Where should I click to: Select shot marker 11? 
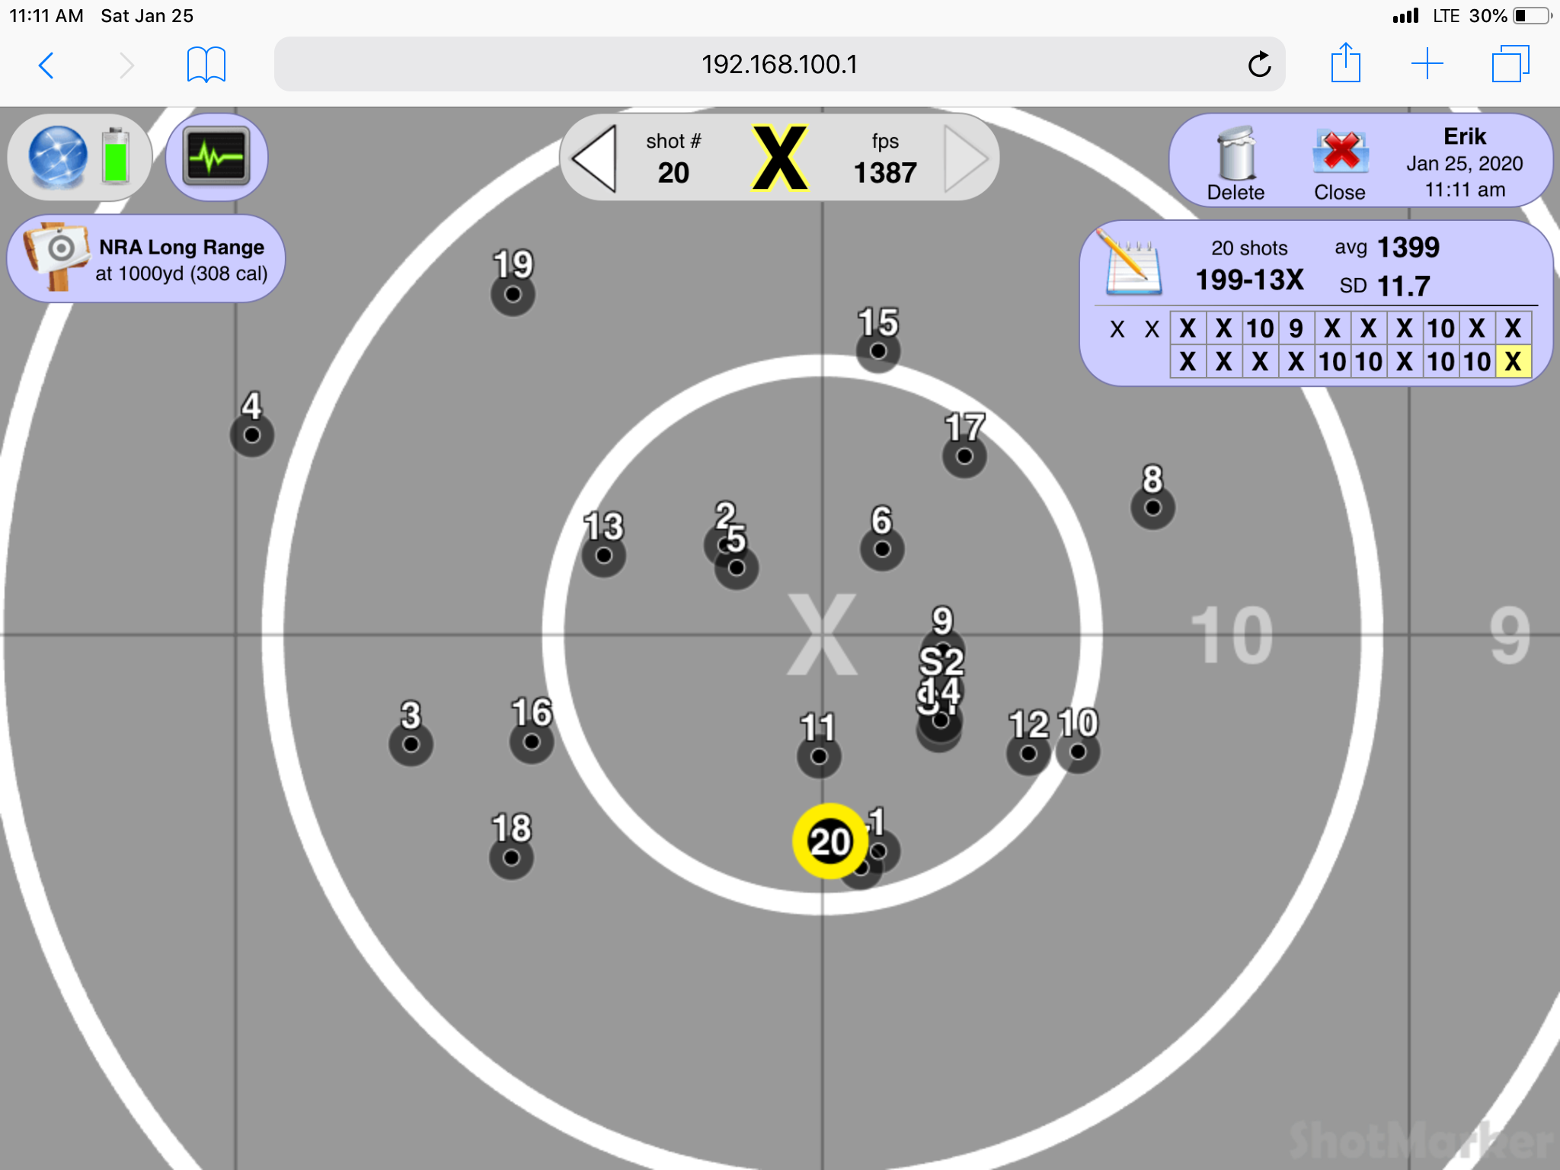click(819, 756)
